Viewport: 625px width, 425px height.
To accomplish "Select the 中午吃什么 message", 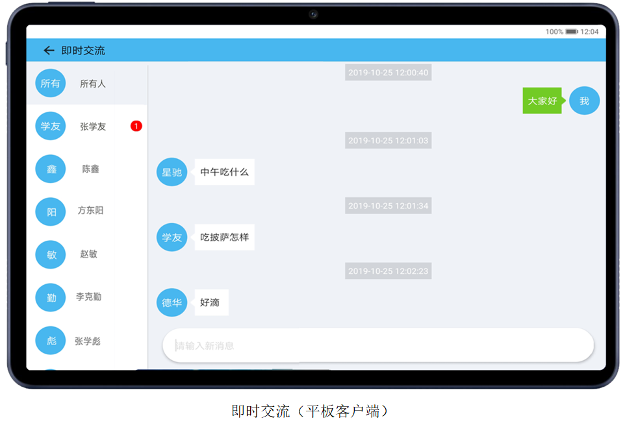I will click(223, 172).
